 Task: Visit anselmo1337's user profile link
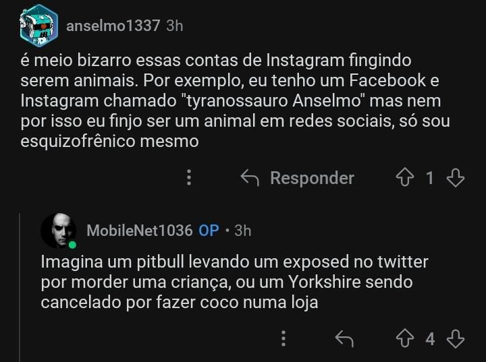pyautogui.click(x=113, y=26)
